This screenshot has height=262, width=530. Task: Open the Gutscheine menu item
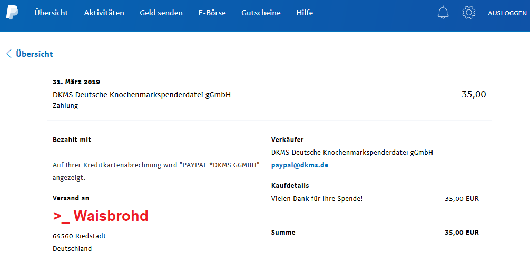pyautogui.click(x=261, y=13)
